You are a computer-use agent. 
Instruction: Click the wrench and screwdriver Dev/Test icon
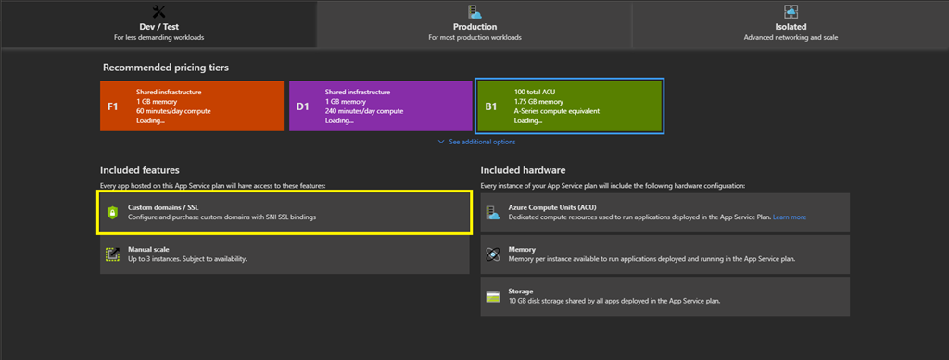158,11
